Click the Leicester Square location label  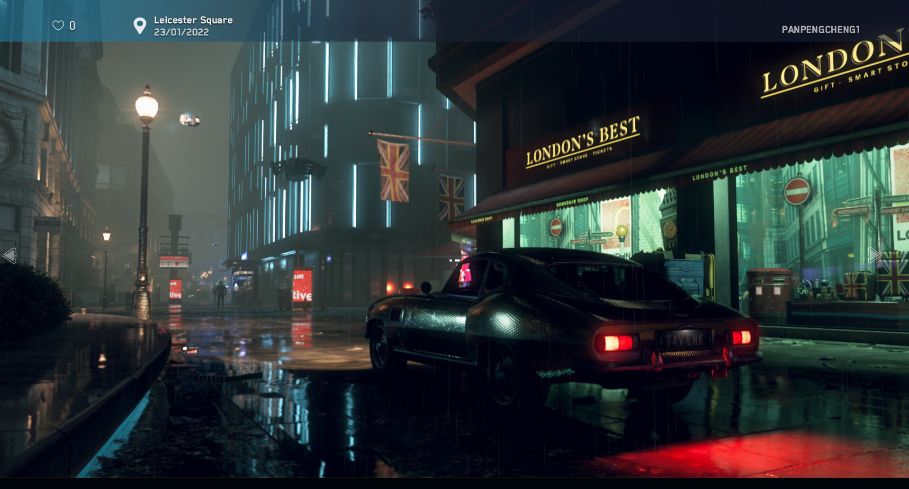pyautogui.click(x=192, y=20)
